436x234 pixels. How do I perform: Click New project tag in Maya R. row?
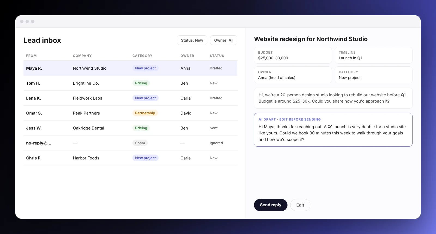click(146, 68)
